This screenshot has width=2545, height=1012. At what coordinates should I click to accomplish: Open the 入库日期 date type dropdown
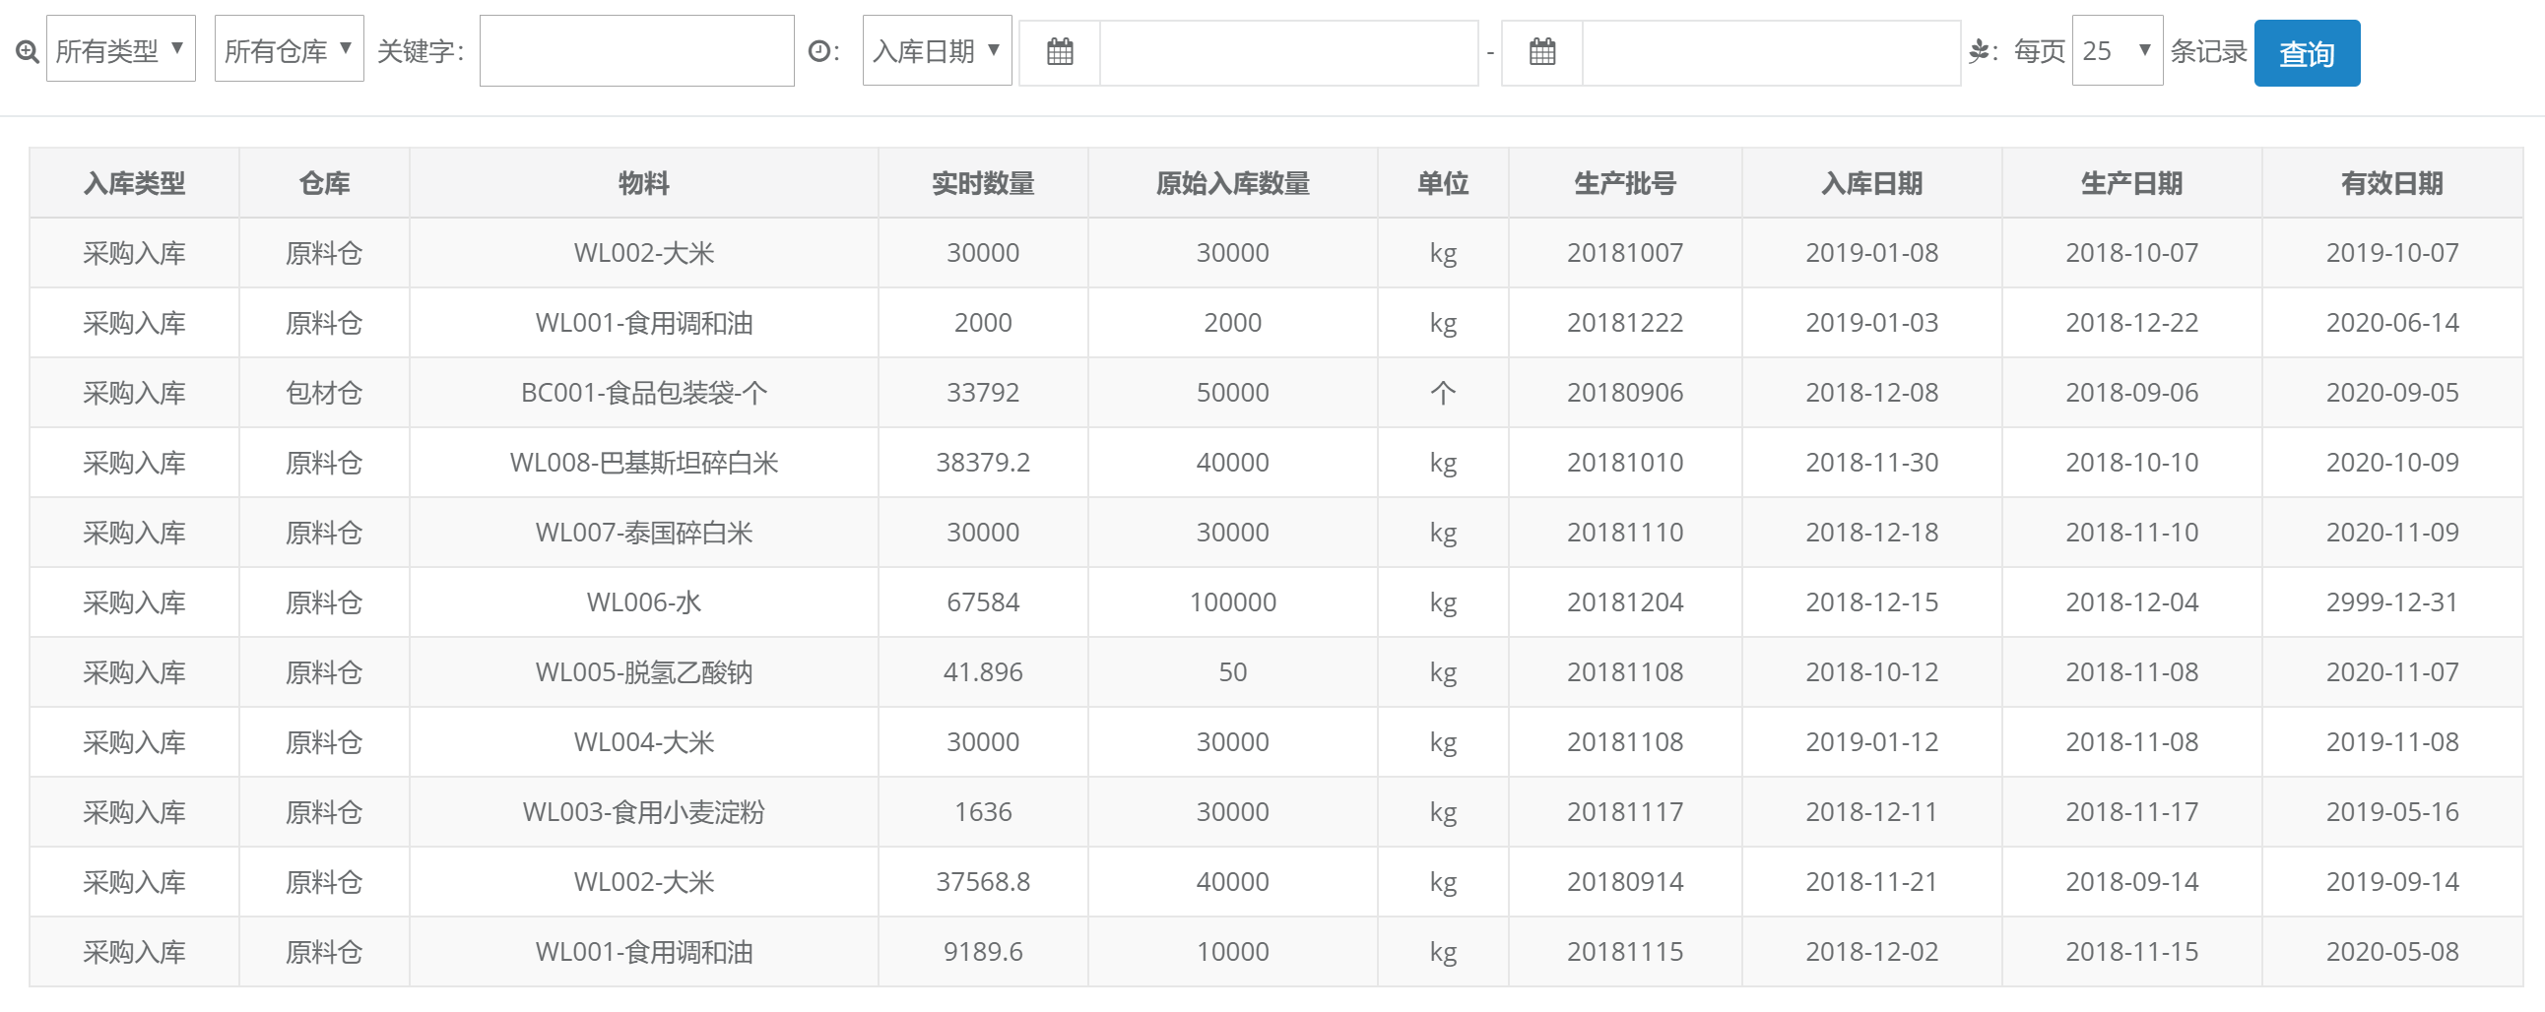click(x=936, y=51)
